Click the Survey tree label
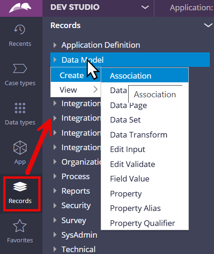The height and width of the screenshot is (254, 214). [74, 220]
